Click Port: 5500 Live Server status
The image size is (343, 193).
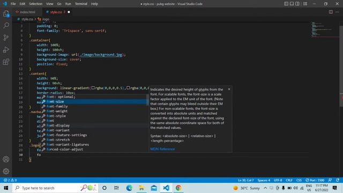point(315,180)
